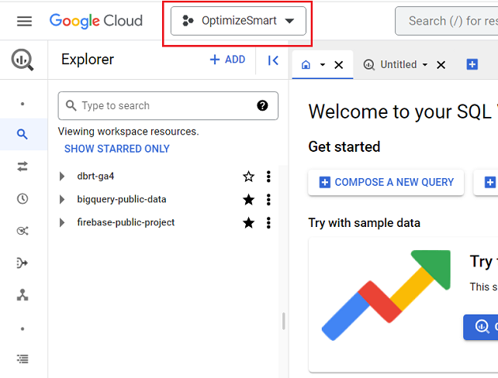Viewport: 498px width, 378px height.
Task: Expand the dbrt-ga4 project tree
Action: point(62,177)
